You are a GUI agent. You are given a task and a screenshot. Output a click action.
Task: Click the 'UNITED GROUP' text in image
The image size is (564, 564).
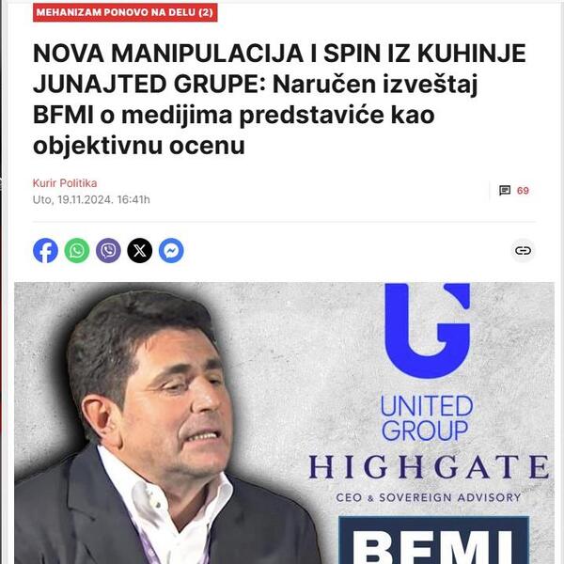tap(427, 418)
